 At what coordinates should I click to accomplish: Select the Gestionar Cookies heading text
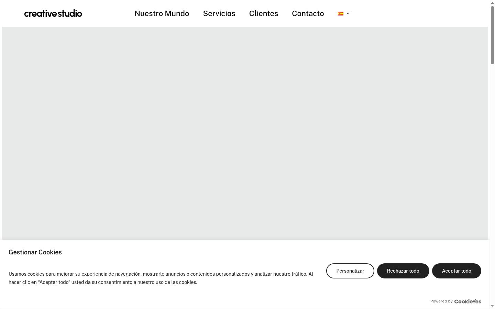35,252
